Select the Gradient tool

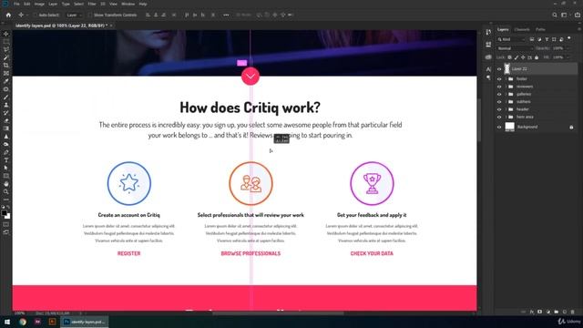click(6, 128)
